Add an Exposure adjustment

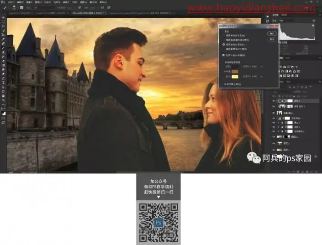coord(293,67)
